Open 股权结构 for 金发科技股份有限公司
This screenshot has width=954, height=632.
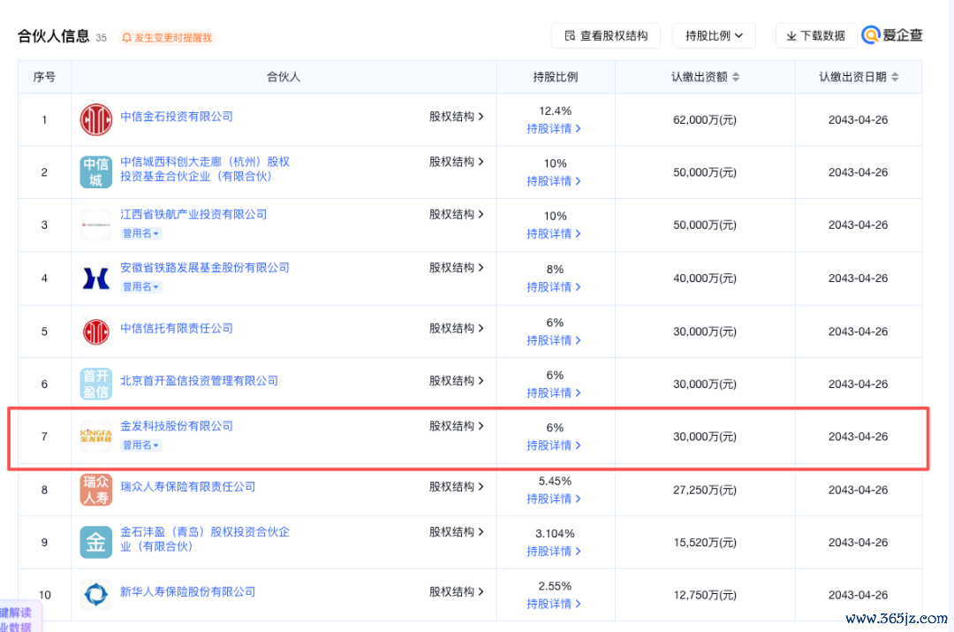457,425
